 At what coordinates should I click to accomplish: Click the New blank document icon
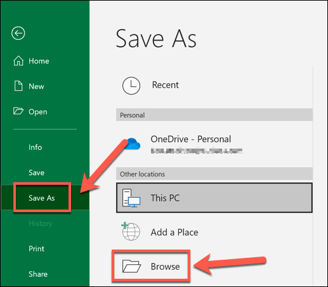(x=18, y=86)
